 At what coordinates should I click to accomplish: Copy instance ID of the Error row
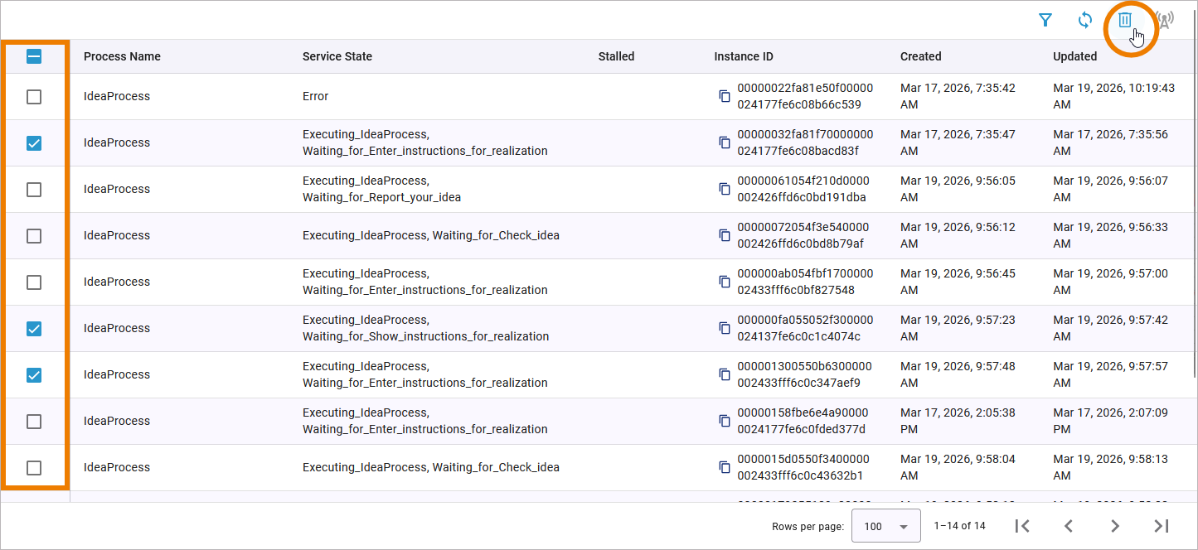pos(725,96)
